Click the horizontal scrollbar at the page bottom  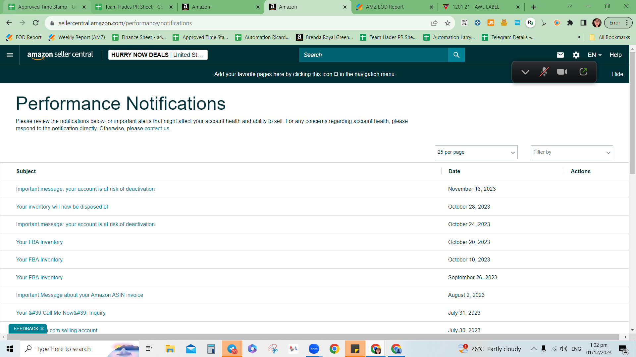[x=312, y=337]
